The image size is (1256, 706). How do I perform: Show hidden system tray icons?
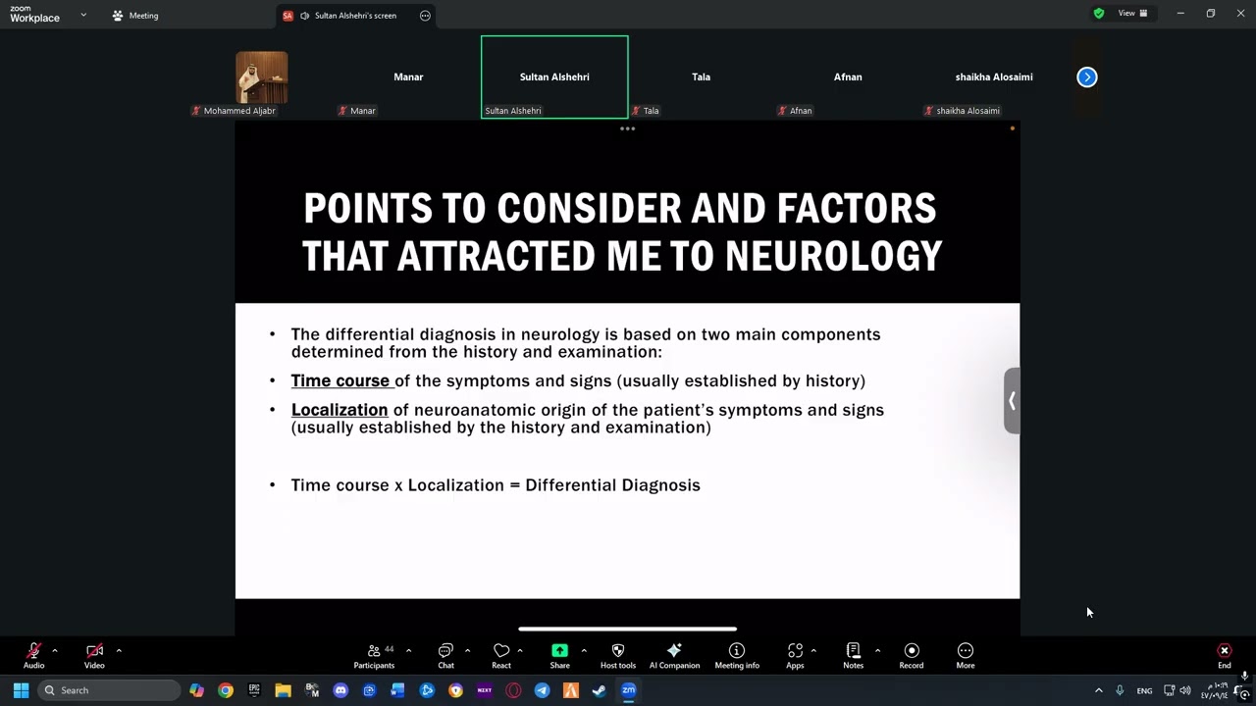click(1098, 690)
